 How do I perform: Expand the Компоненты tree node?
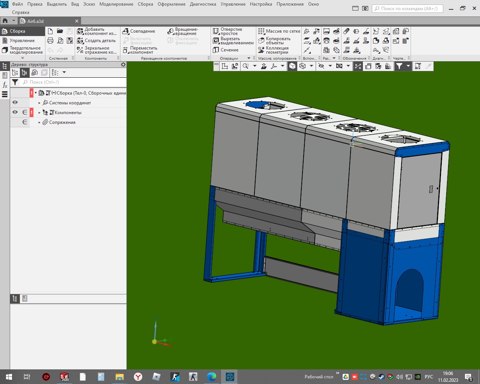click(39, 113)
